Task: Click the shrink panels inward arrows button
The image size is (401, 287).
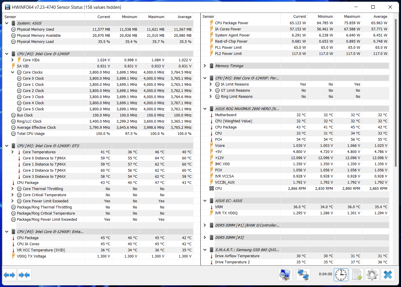Action: point(24,275)
